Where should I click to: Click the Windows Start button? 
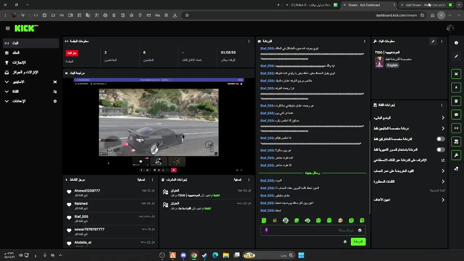[301, 255]
